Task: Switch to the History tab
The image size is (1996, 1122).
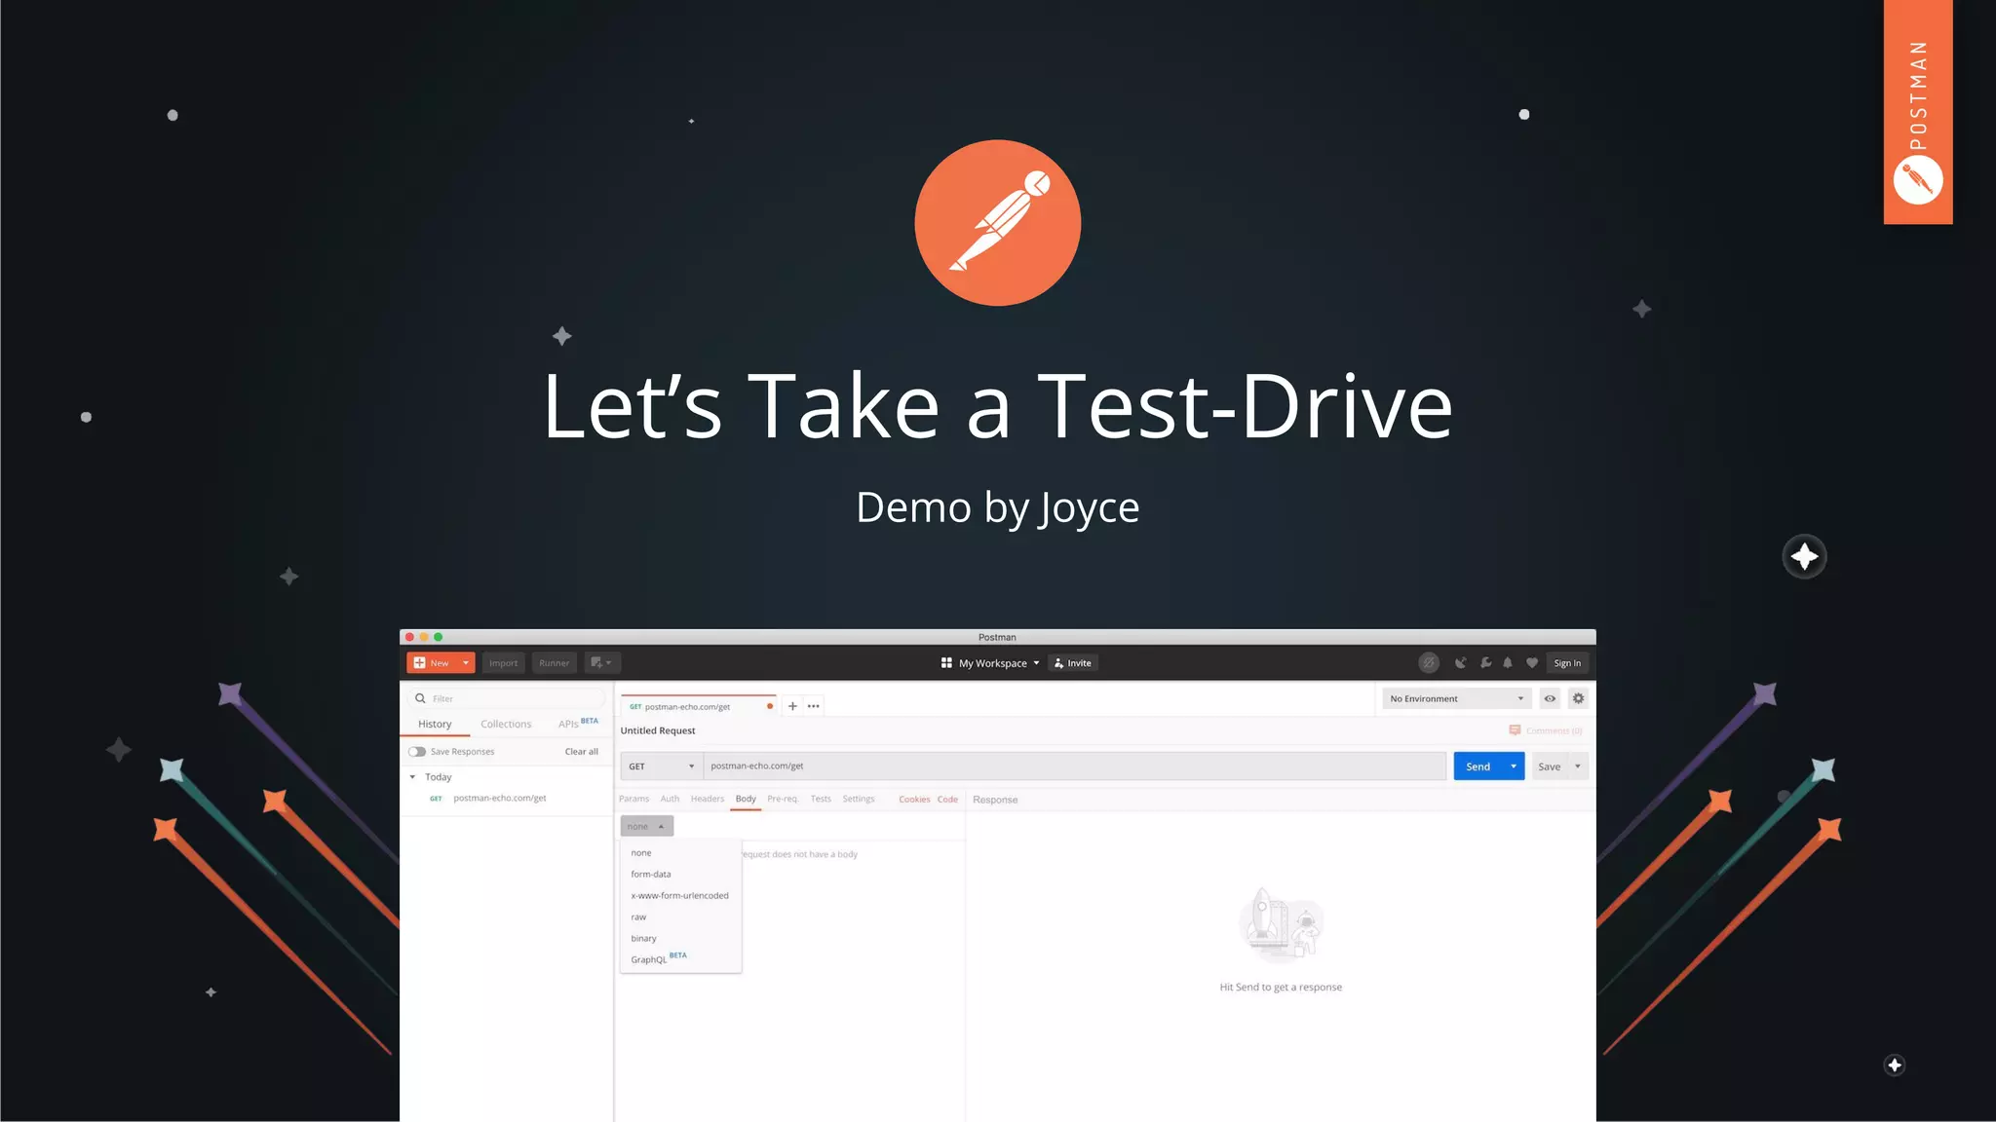Action: click(x=435, y=725)
